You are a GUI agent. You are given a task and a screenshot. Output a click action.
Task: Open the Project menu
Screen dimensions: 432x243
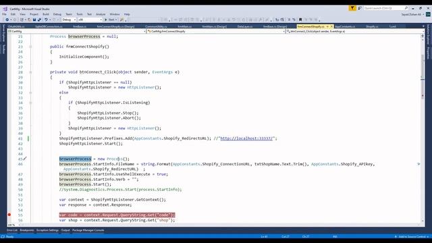tap(34, 14)
